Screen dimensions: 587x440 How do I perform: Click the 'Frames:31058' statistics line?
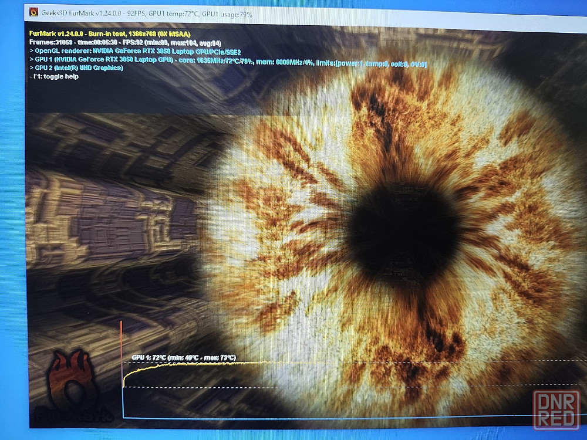pos(125,42)
